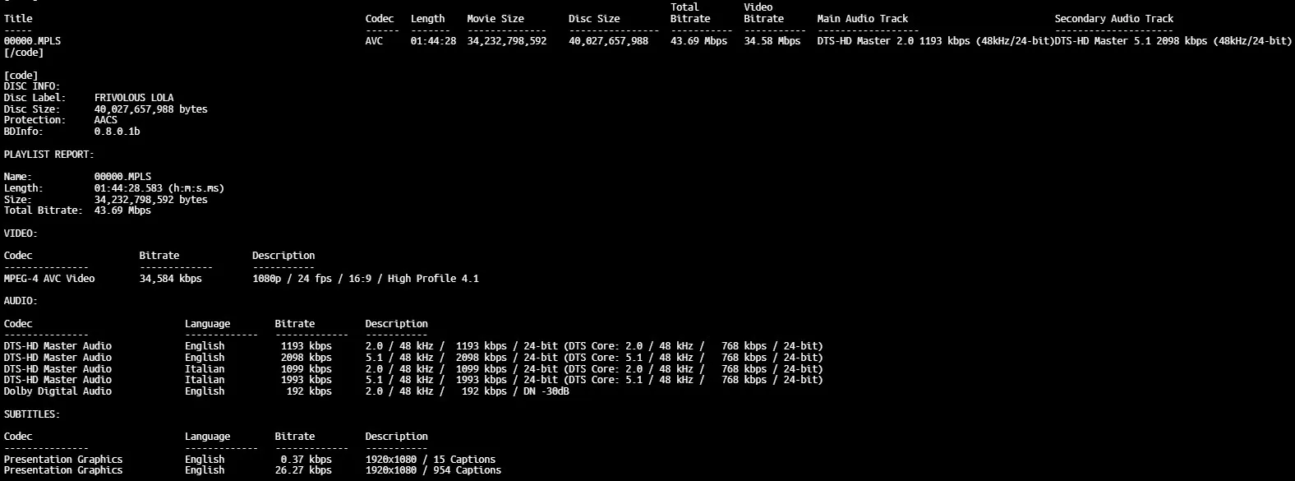Click the BDInfo version 0.8.0.1b
The image size is (1295, 481).
[117, 132]
